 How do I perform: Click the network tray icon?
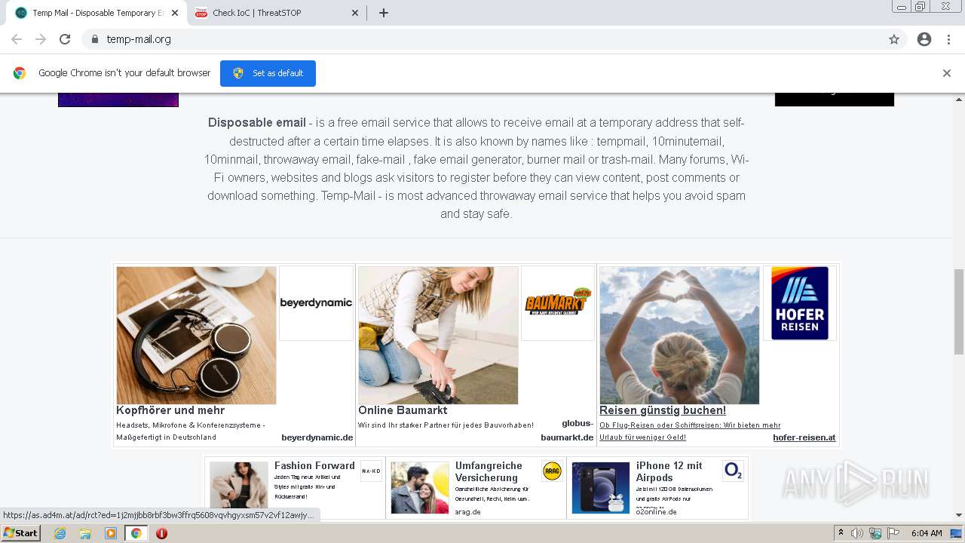(875, 533)
